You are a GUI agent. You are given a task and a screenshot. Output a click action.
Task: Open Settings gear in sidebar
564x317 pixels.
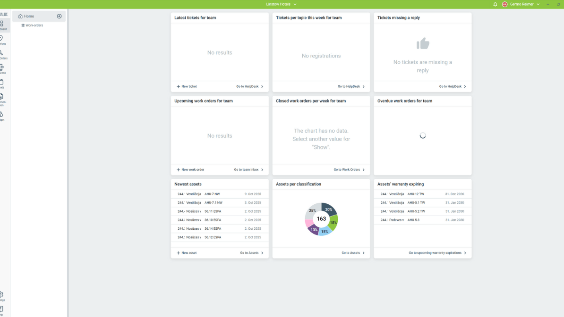[x=2, y=296]
